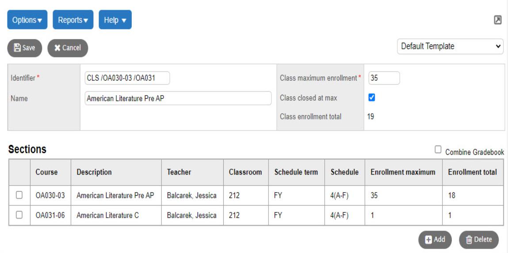Click Cancel button with X icon

(68, 48)
